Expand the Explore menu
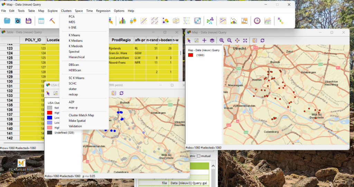 click(53, 11)
